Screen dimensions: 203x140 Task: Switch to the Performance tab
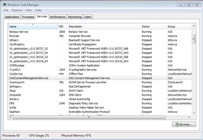coord(58,17)
